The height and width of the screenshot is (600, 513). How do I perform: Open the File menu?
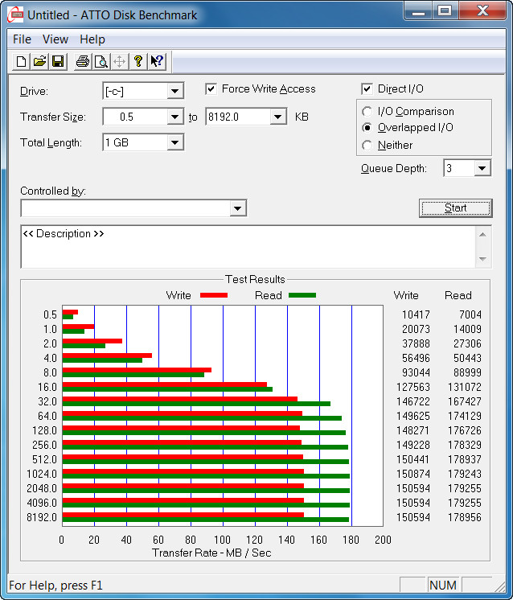[22, 39]
